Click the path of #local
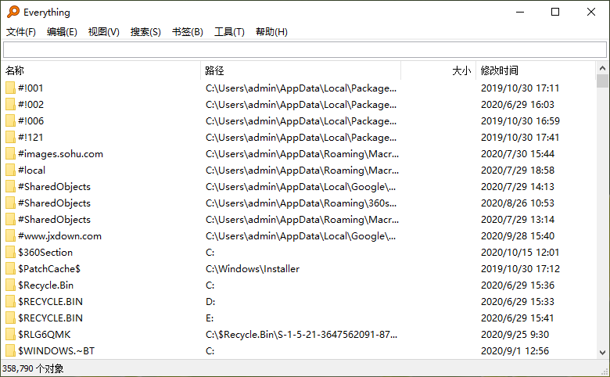This screenshot has width=610, height=377. [303, 171]
